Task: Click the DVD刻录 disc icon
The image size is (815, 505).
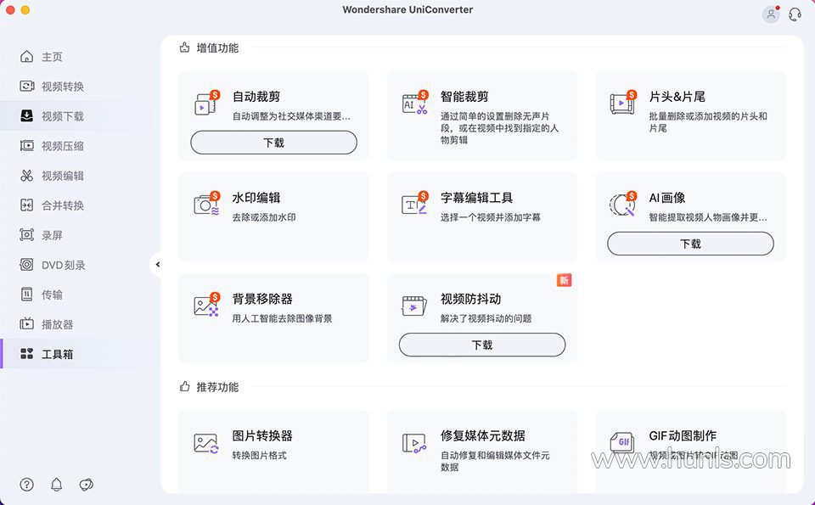Action: (26, 265)
